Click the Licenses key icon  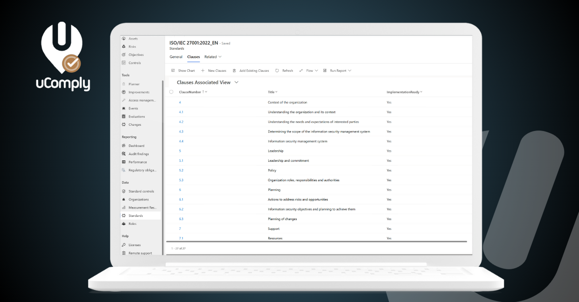point(124,245)
